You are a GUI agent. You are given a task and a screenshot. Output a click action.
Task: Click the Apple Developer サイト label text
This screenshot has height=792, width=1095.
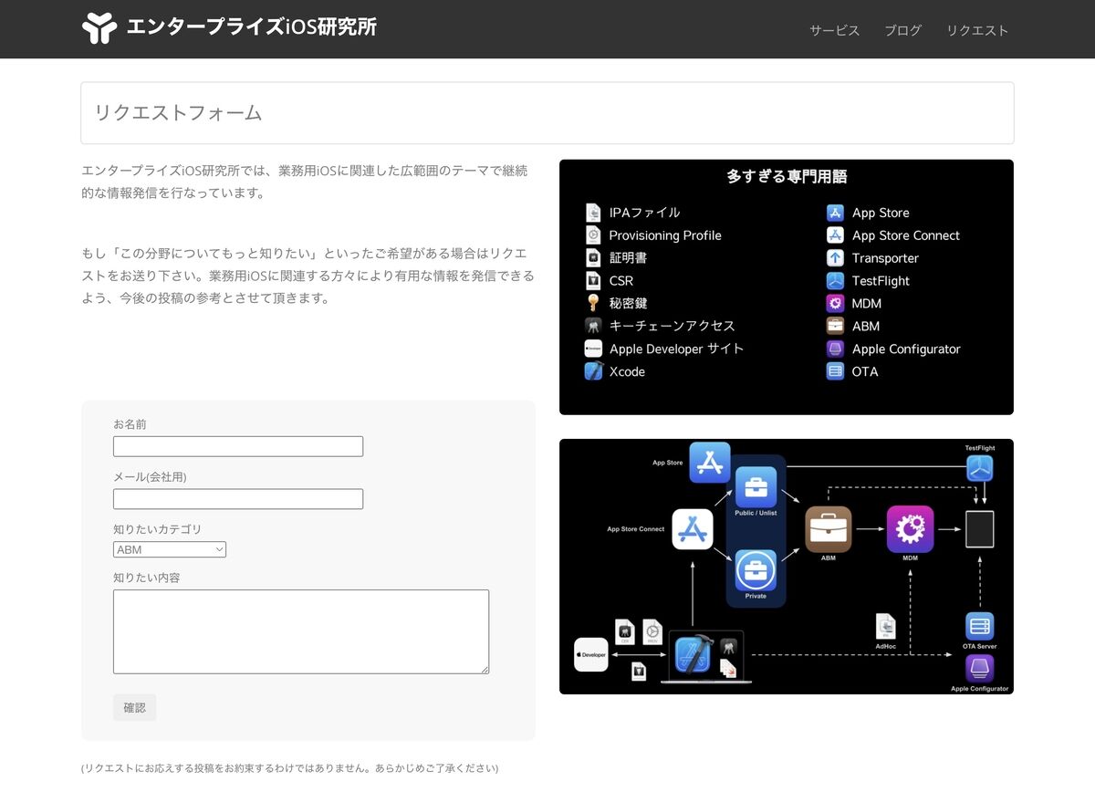tap(676, 349)
